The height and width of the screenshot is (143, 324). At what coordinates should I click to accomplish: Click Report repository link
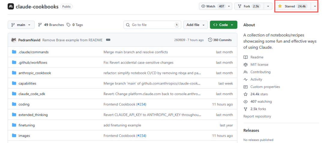point(257,116)
